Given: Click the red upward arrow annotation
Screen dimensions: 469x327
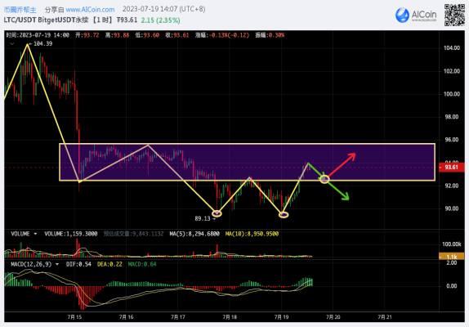Looking at the screenshot, I should (342, 165).
